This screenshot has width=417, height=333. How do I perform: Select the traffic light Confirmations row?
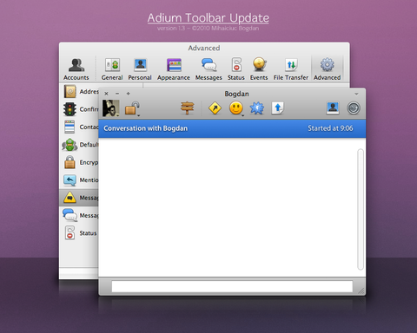tap(79, 109)
